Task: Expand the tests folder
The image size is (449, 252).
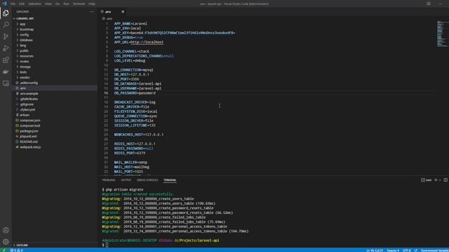Action: point(55,72)
